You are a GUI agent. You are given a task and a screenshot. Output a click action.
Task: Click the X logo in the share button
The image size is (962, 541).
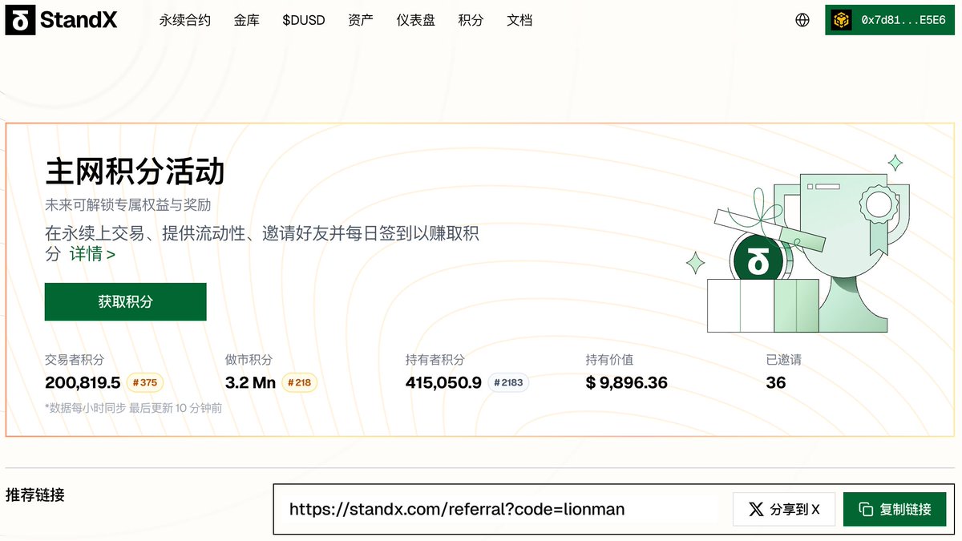pyautogui.click(x=755, y=509)
